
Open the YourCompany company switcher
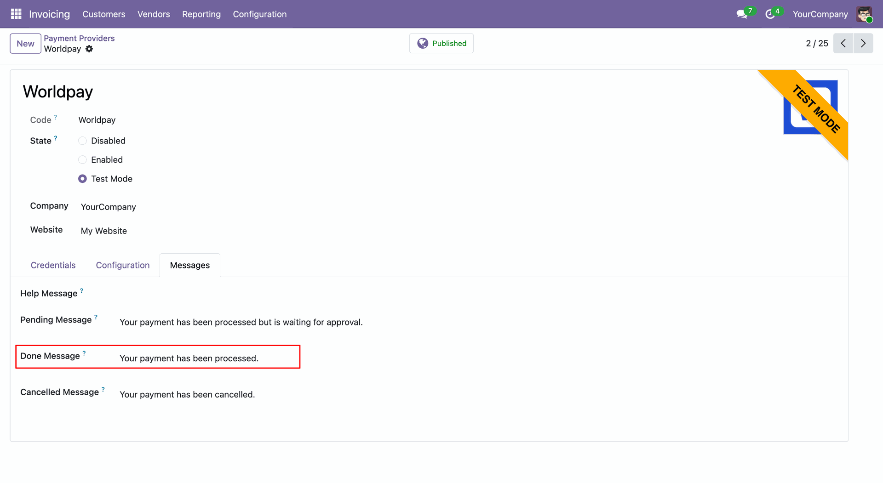[x=820, y=14]
